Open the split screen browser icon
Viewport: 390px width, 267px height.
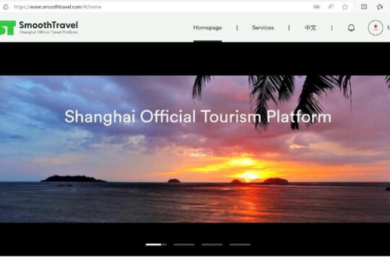(364, 6)
